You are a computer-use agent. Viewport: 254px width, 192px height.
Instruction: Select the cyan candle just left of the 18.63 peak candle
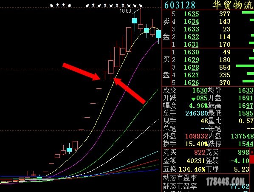135,21
